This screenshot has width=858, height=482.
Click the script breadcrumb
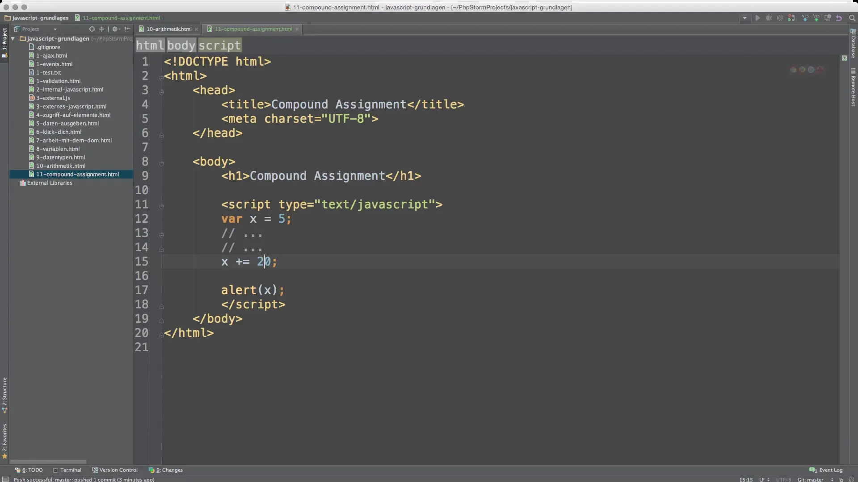coord(219,45)
